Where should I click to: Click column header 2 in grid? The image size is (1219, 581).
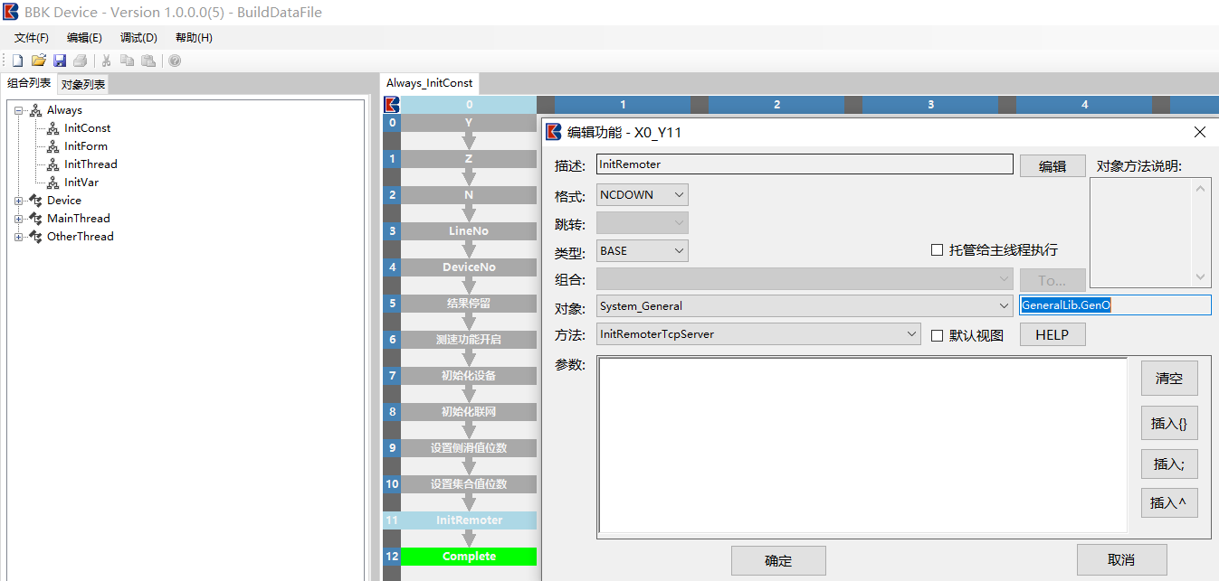click(x=776, y=105)
